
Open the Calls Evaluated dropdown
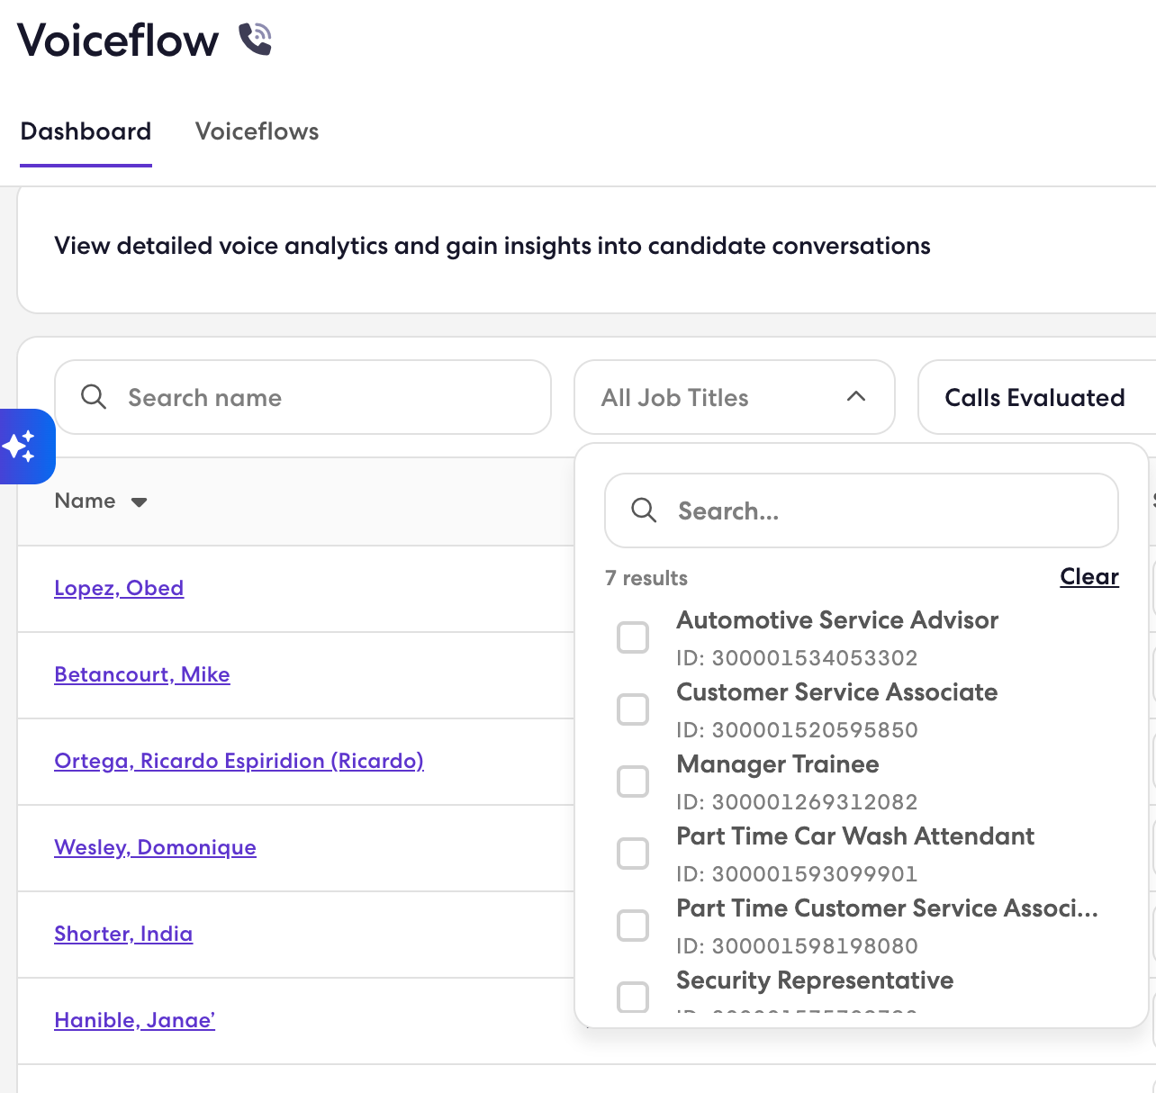pos(1035,397)
